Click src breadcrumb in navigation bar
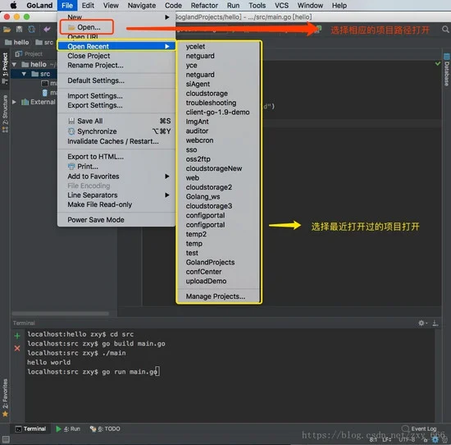The width and height of the screenshot is (451, 445). (x=44, y=43)
